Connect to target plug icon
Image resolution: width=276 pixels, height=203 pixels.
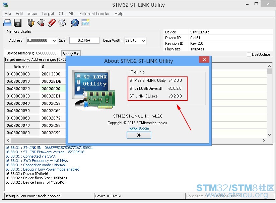click(31, 23)
